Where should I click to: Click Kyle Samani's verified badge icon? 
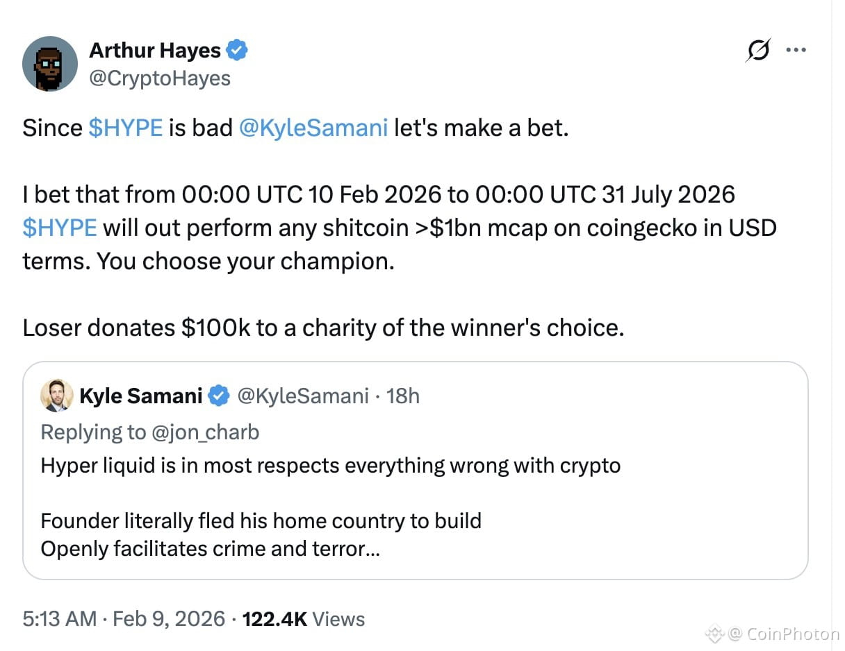(220, 396)
